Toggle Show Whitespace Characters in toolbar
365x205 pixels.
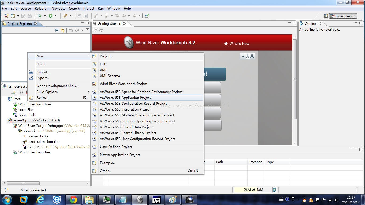tap(86, 16)
